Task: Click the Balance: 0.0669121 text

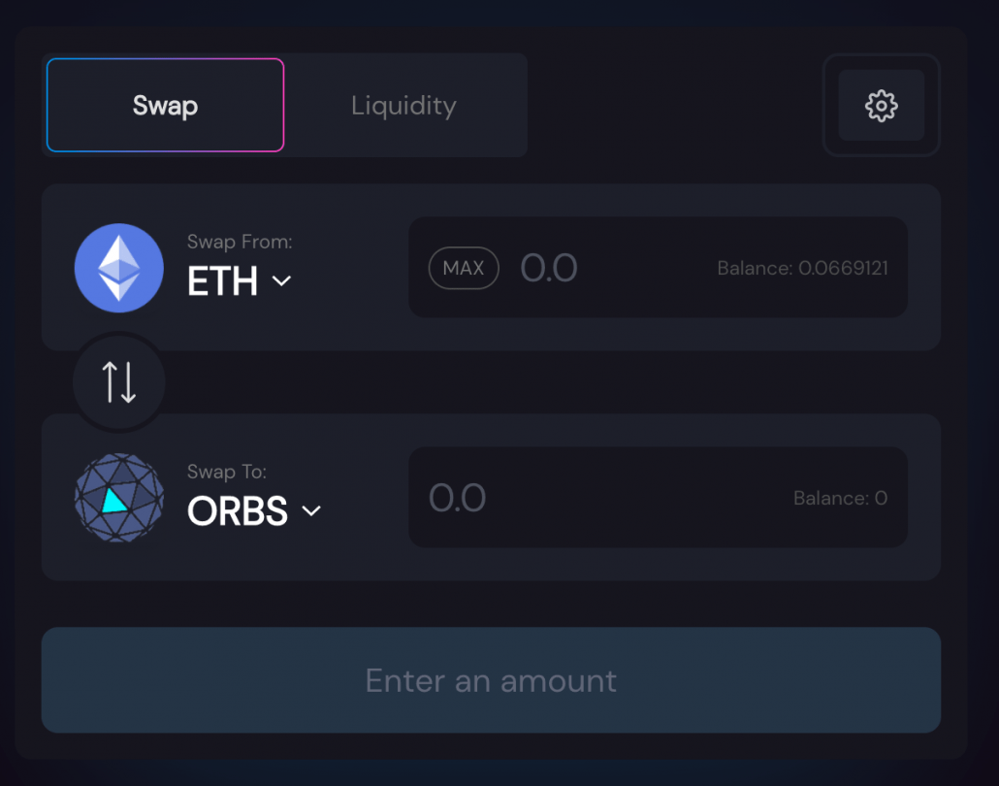Action: click(803, 269)
